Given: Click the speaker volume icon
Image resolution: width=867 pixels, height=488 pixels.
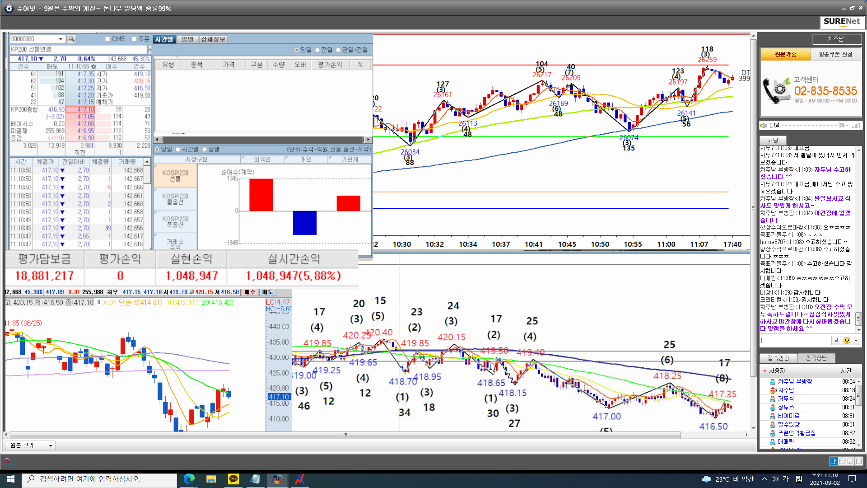Looking at the screenshot, I should coord(764,126).
